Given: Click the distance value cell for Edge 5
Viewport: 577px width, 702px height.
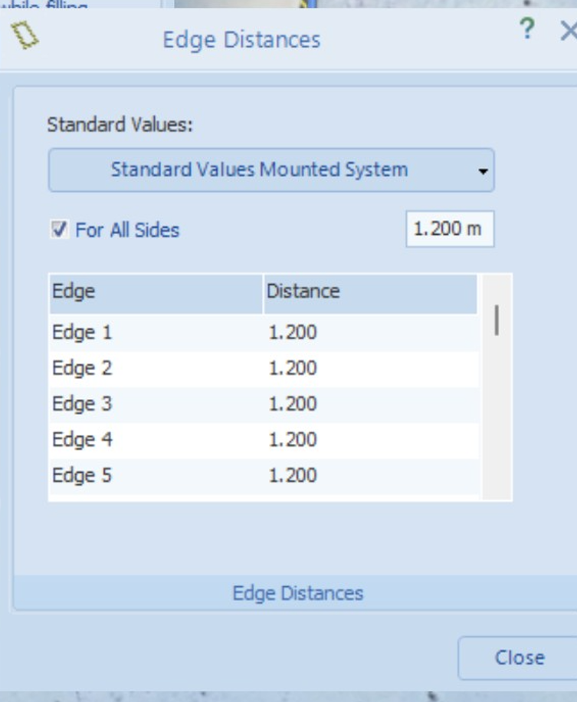Looking at the screenshot, I should [x=293, y=476].
